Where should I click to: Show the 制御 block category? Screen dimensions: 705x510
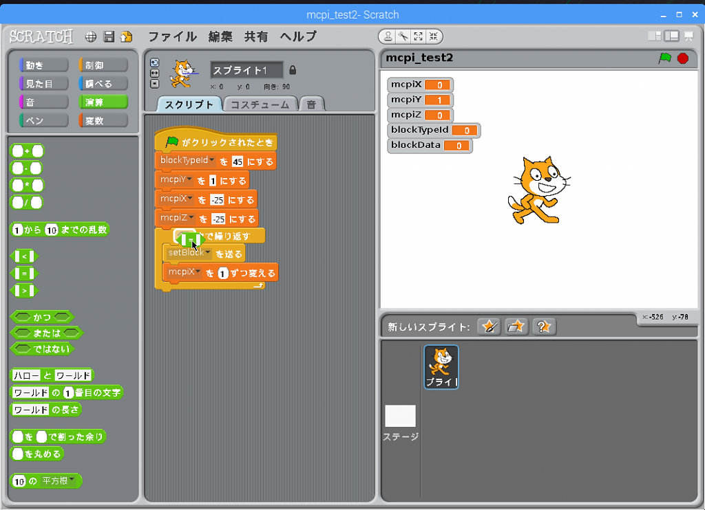tap(103, 65)
